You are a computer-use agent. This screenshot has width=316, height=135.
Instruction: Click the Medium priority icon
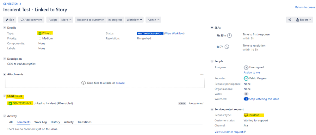tap(40, 38)
